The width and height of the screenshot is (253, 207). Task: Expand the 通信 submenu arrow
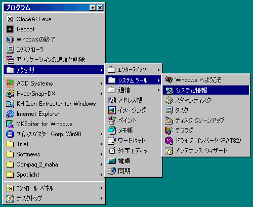click(x=158, y=90)
